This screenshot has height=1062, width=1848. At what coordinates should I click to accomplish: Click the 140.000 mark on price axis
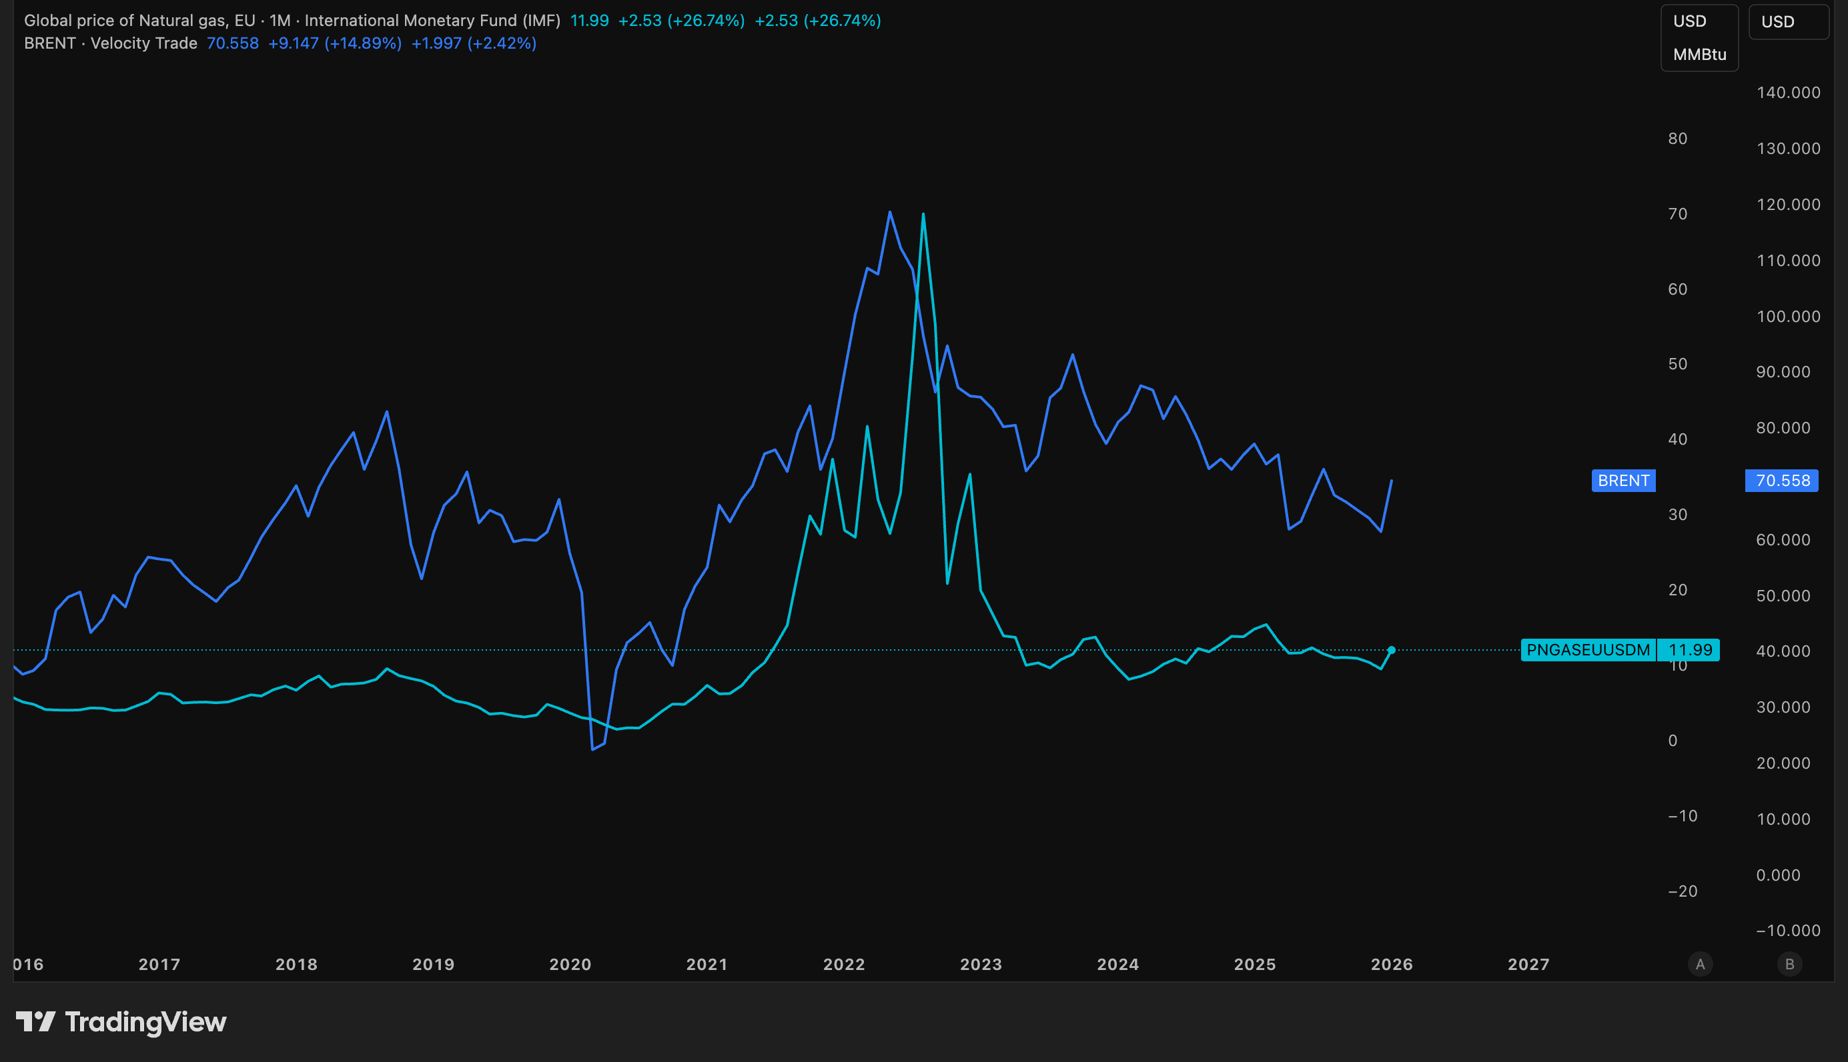coord(1788,93)
